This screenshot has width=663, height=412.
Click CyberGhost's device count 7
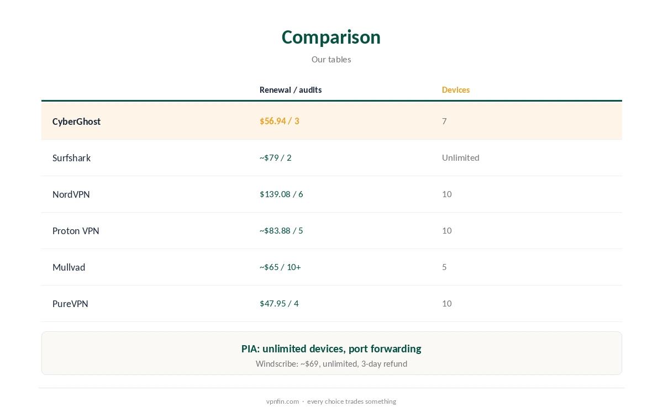[444, 121]
